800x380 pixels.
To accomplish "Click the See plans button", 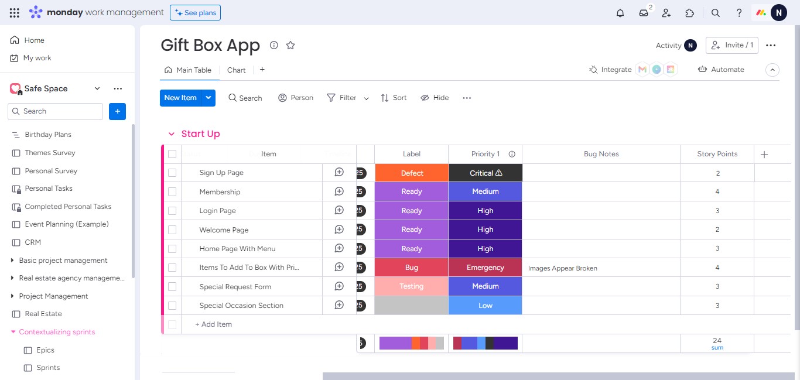I will pos(196,12).
